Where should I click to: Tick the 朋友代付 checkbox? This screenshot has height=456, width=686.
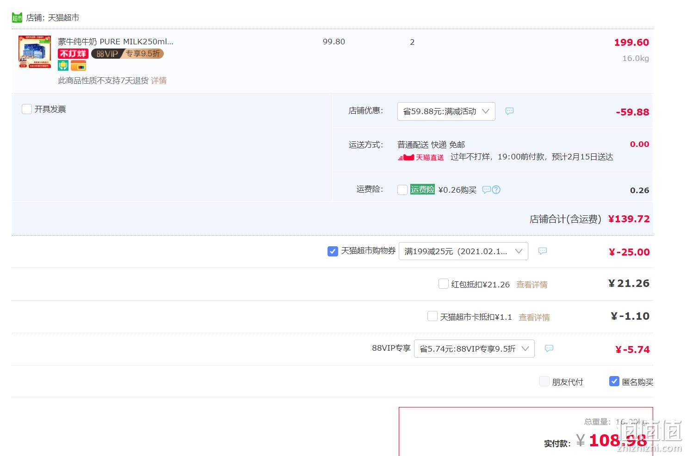point(544,382)
